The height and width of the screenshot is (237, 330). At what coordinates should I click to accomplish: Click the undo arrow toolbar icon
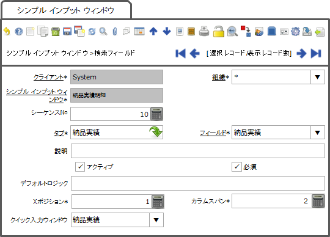tap(7, 31)
